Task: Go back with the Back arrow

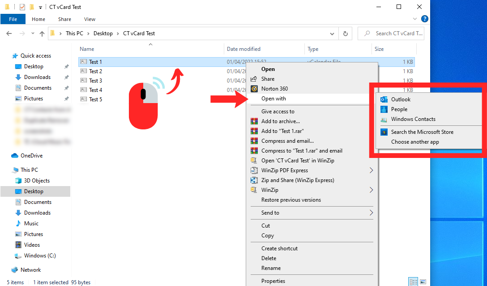Action: [9, 33]
